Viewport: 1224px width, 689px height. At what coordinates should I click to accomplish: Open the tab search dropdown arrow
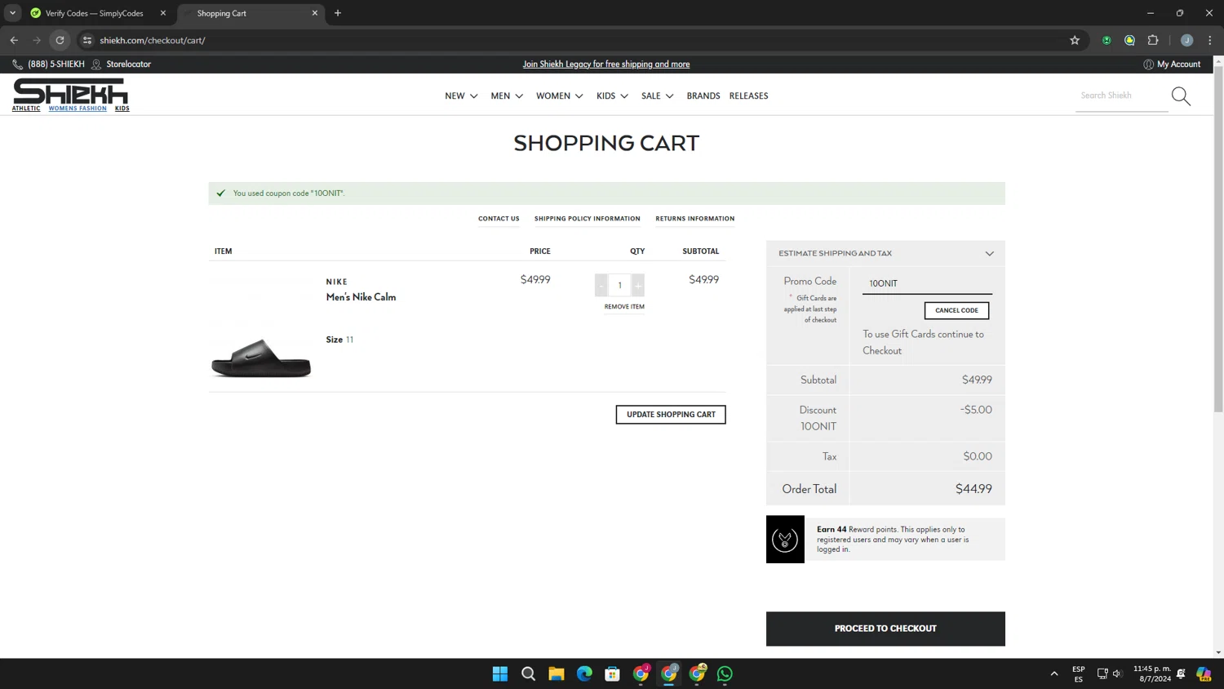coord(12,13)
